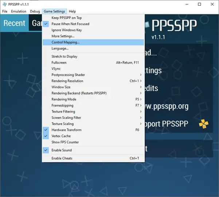This screenshot has height=197, width=219.
Task: Toggle Show FPS Counter
Action: coord(93,142)
